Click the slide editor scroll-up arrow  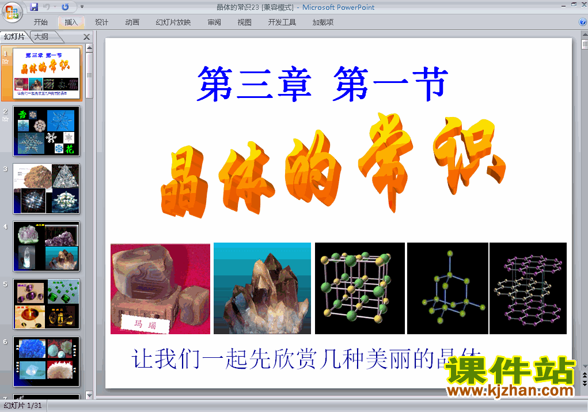(x=585, y=35)
